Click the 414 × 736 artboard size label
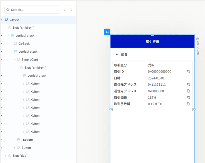Viewport: 205px width, 163px height. 198,48
